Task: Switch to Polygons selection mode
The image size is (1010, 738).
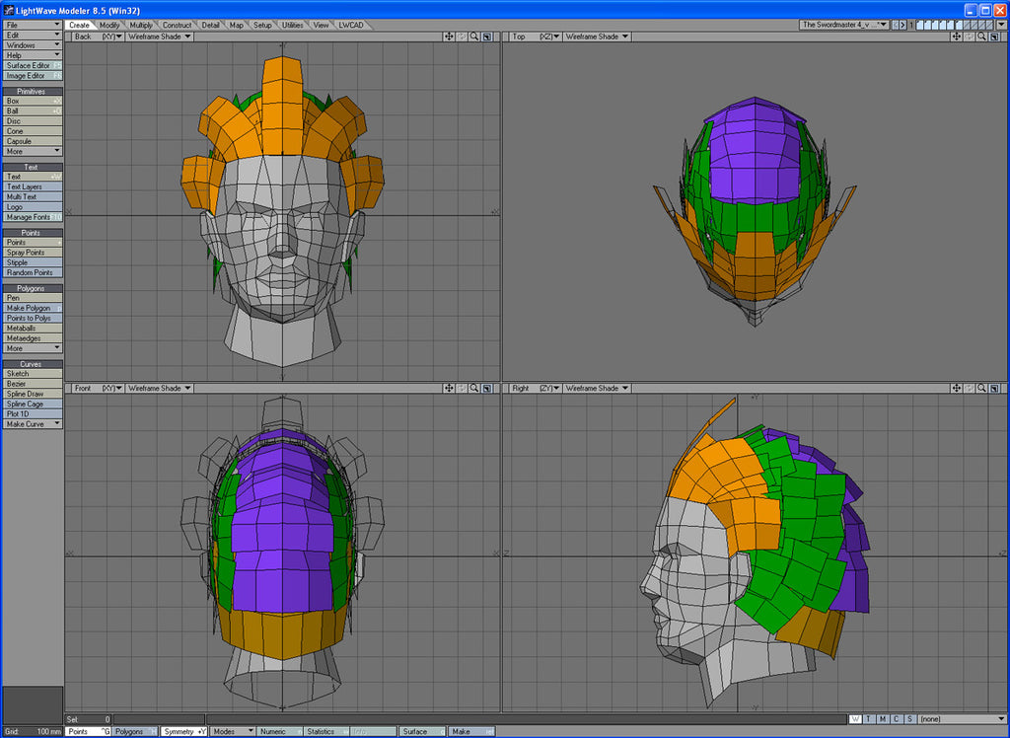Action: (x=134, y=732)
